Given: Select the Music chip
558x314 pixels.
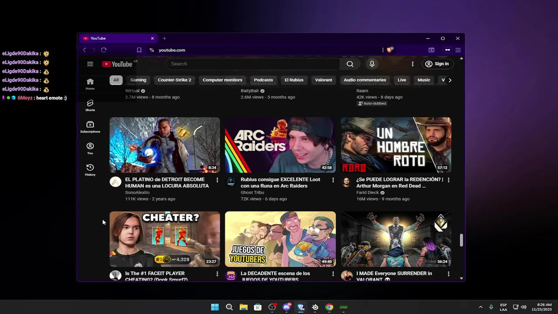Looking at the screenshot, I should pos(424,80).
